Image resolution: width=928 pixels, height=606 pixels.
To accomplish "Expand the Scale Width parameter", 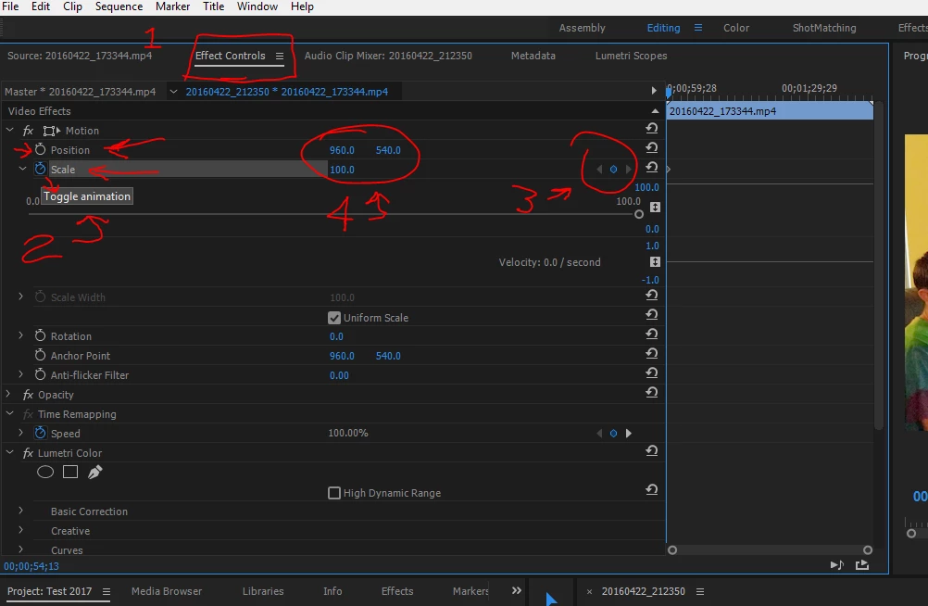I will [x=20, y=297].
